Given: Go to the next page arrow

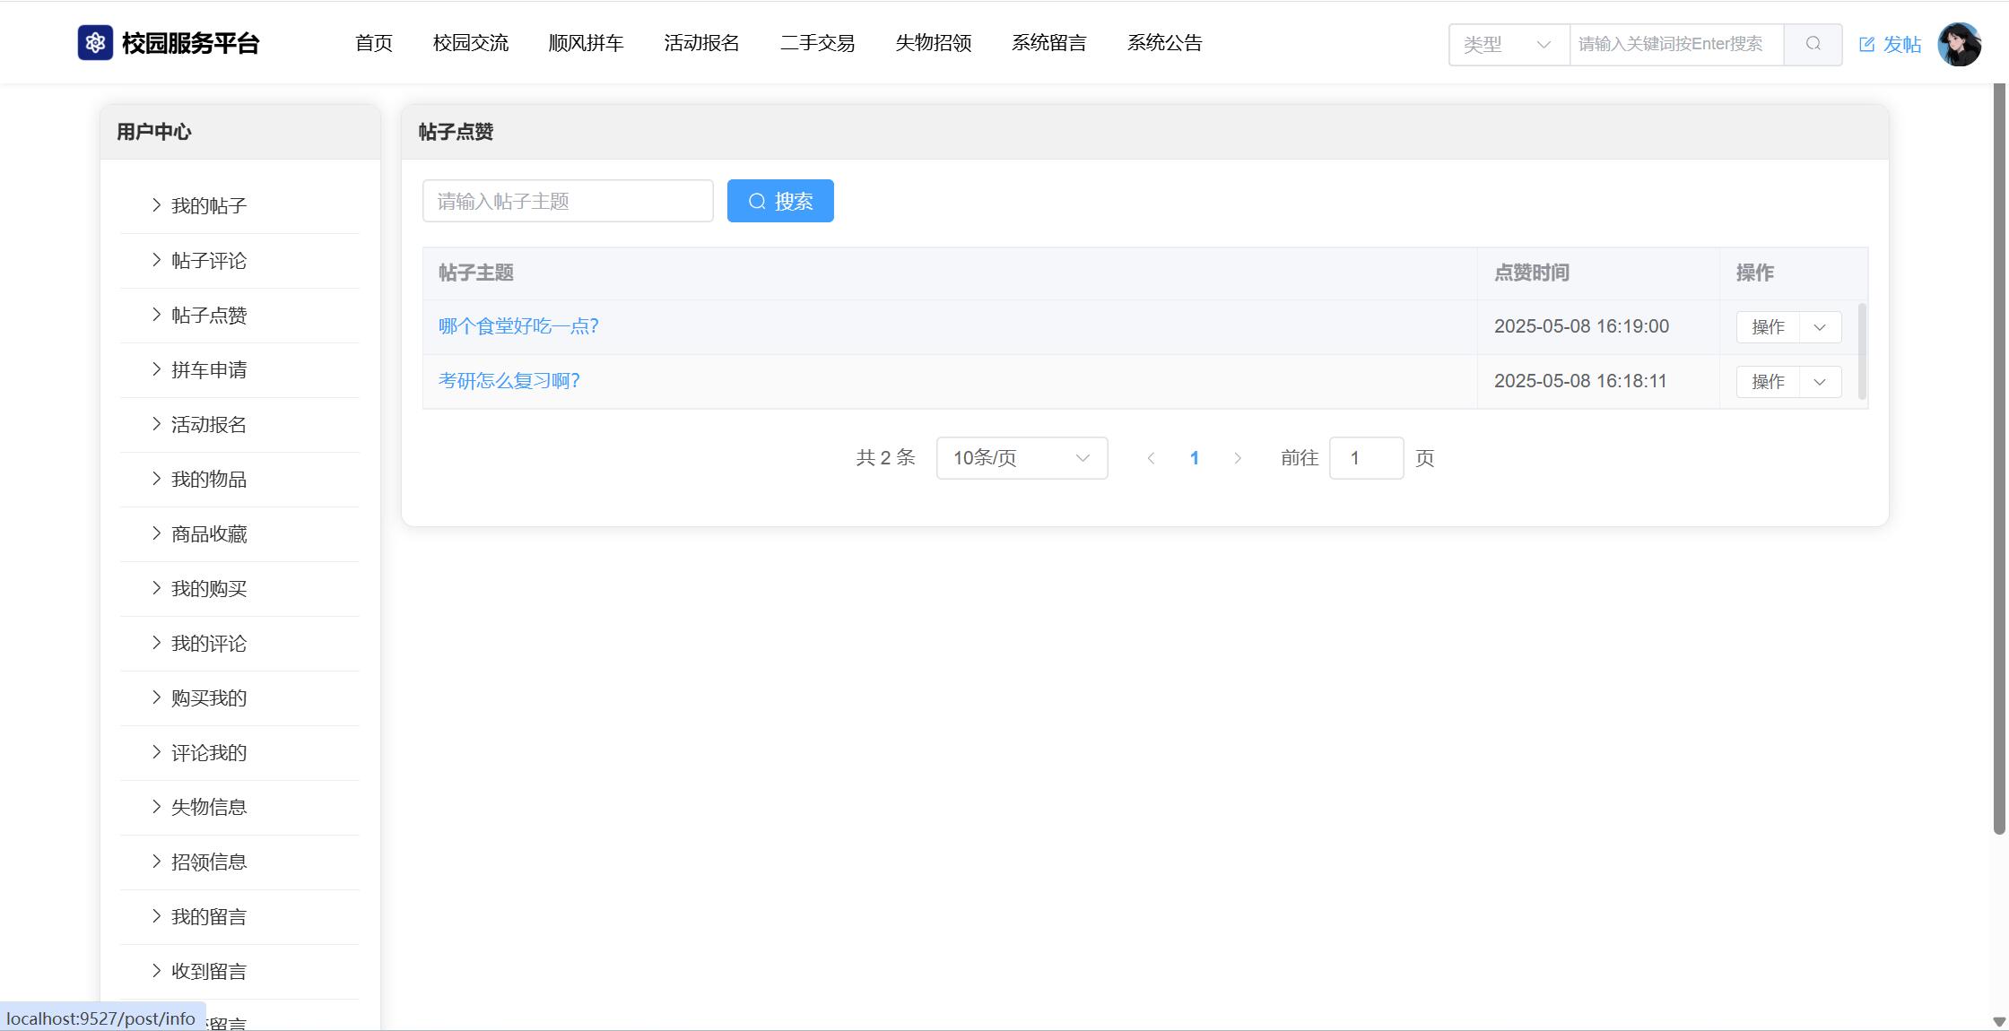Looking at the screenshot, I should pos(1238,458).
